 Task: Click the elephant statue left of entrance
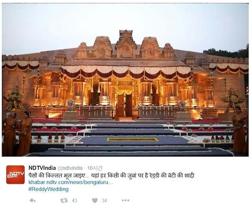click(x=71, y=105)
